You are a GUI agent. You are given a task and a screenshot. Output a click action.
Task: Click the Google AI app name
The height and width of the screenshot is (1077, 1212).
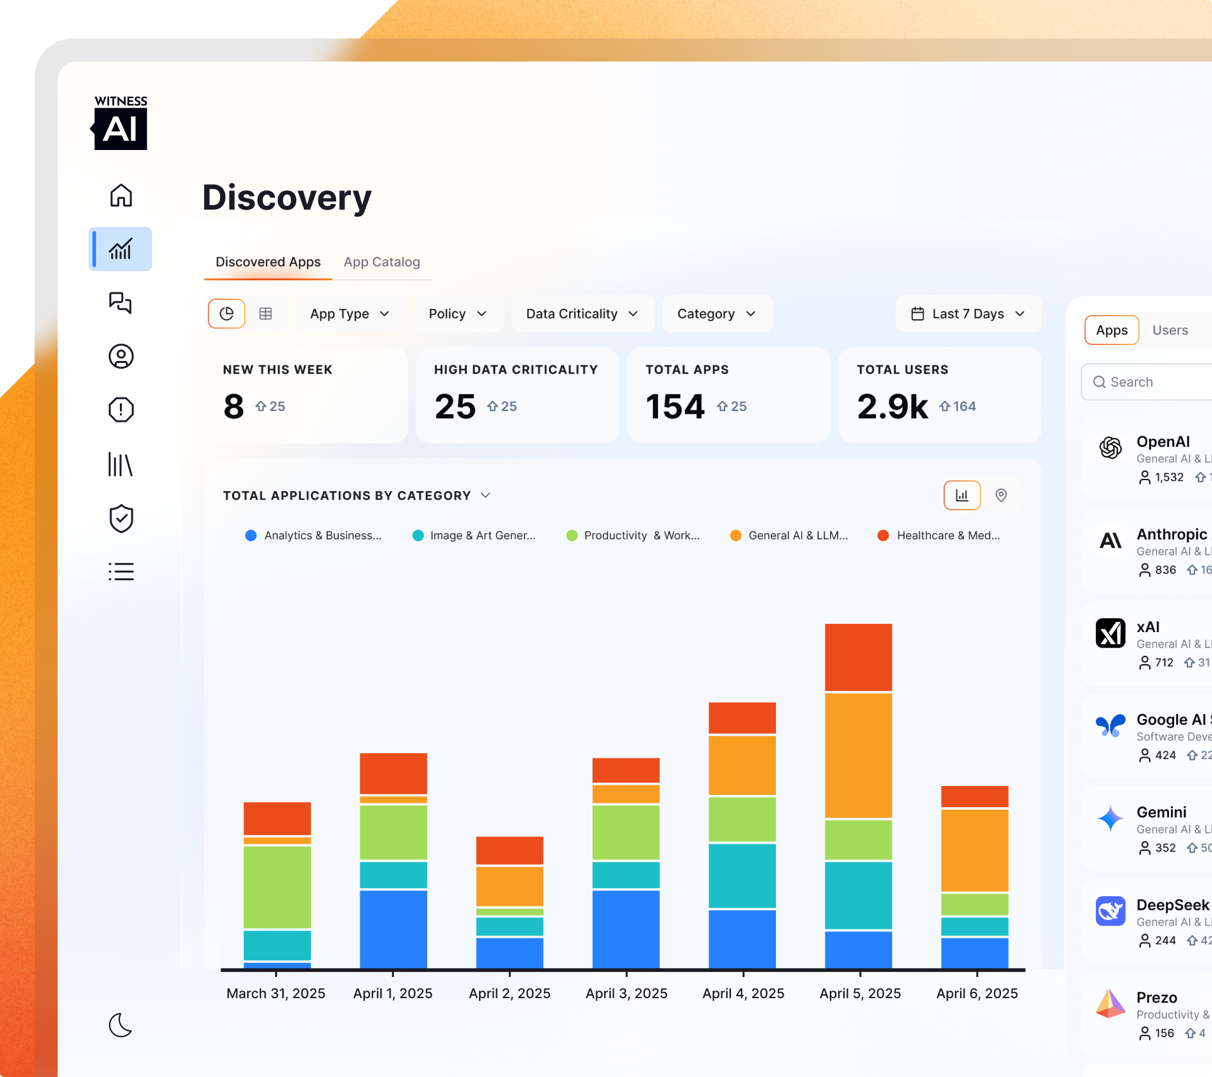1174,719
